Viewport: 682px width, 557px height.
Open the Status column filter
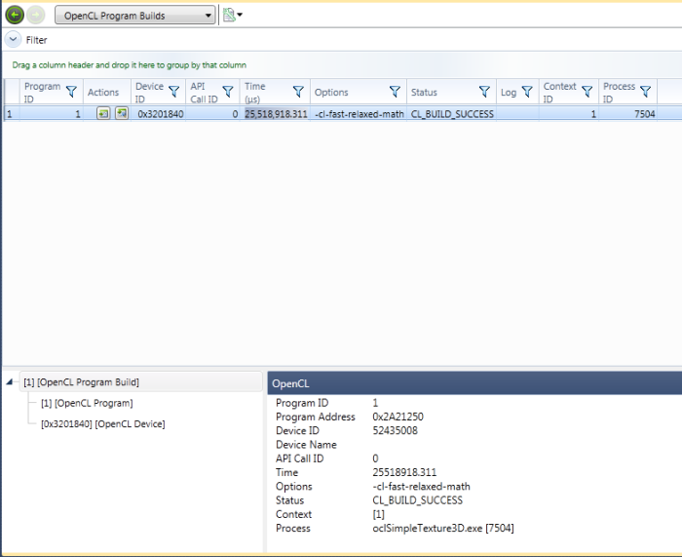click(484, 92)
